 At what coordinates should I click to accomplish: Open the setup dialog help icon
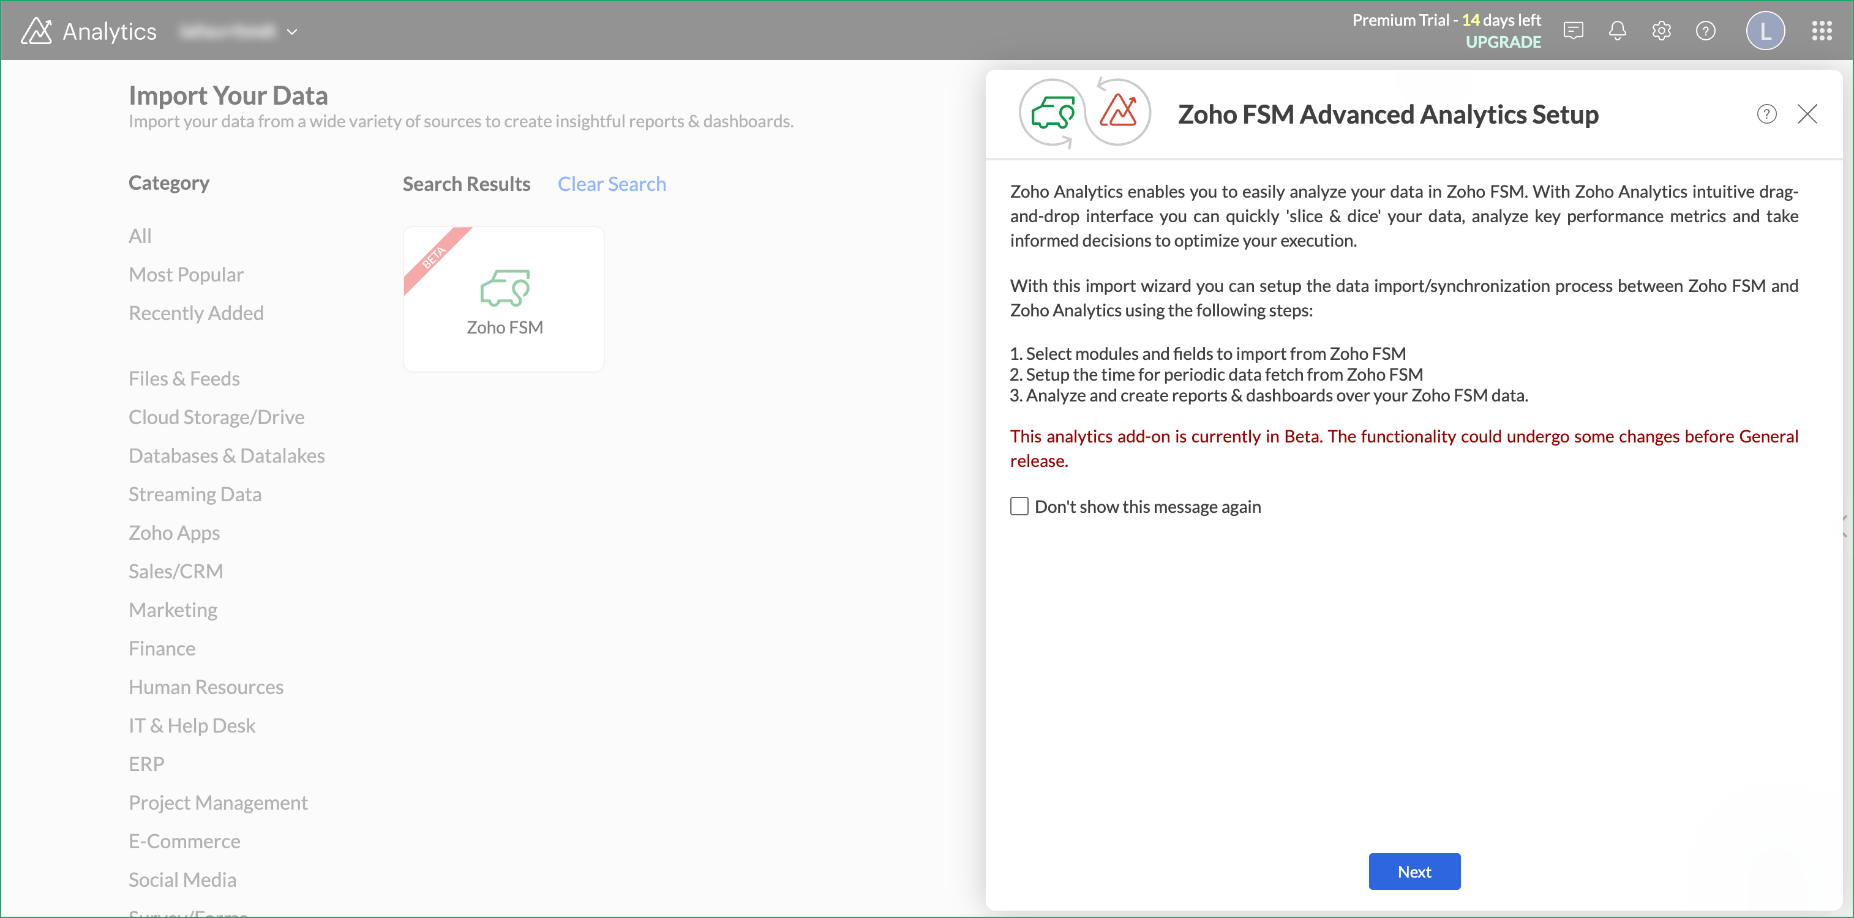coord(1766,114)
